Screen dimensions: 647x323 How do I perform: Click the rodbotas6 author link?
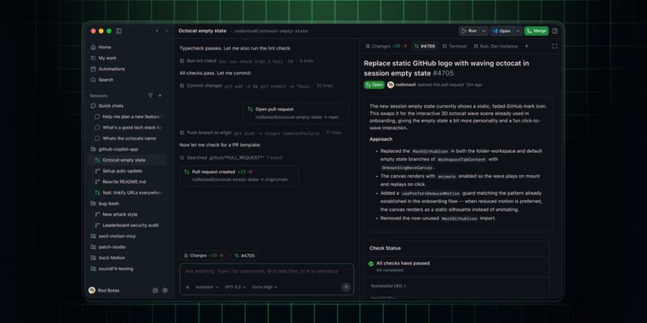[x=405, y=85]
